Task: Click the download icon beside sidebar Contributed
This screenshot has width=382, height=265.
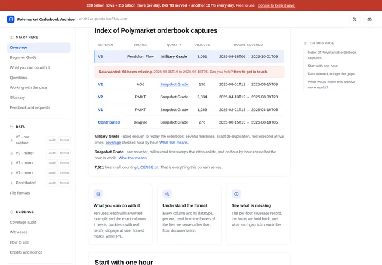Action: coord(11,183)
